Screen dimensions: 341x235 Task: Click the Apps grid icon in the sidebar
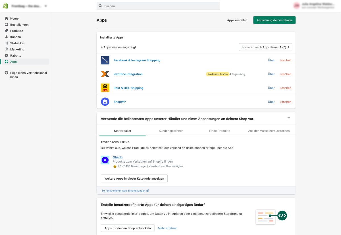[7, 62]
